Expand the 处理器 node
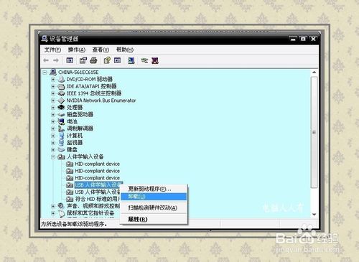This screenshot has width=359, height=262. click(53, 108)
